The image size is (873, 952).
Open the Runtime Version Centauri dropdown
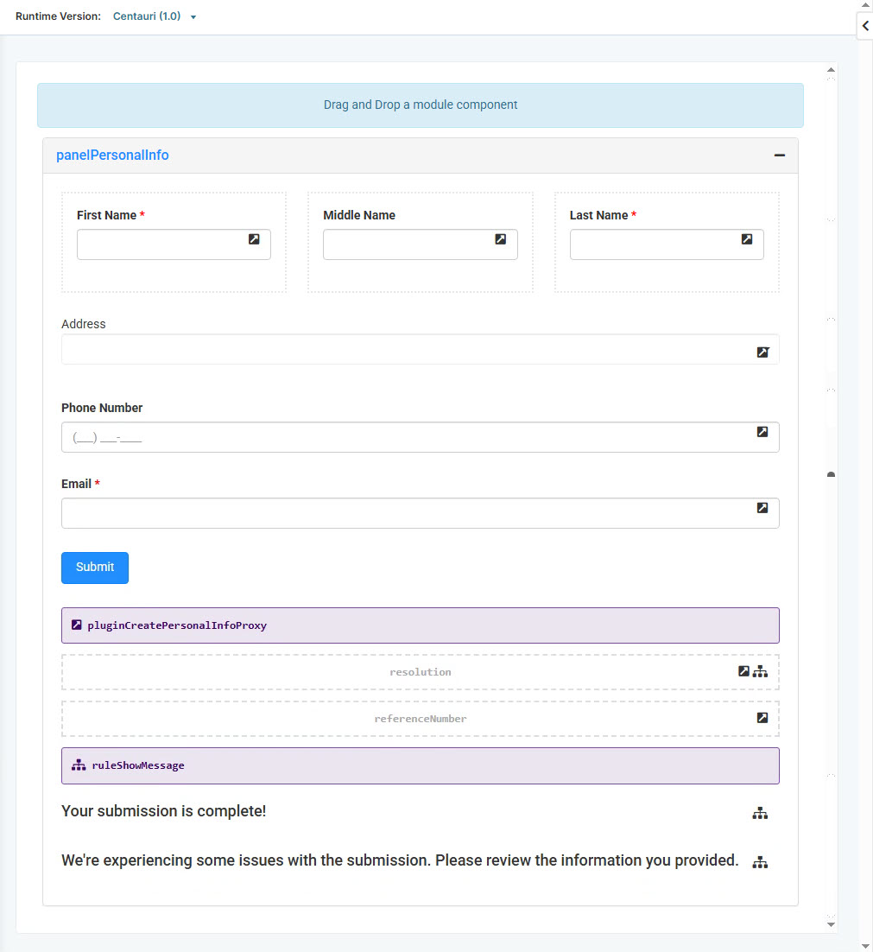154,16
